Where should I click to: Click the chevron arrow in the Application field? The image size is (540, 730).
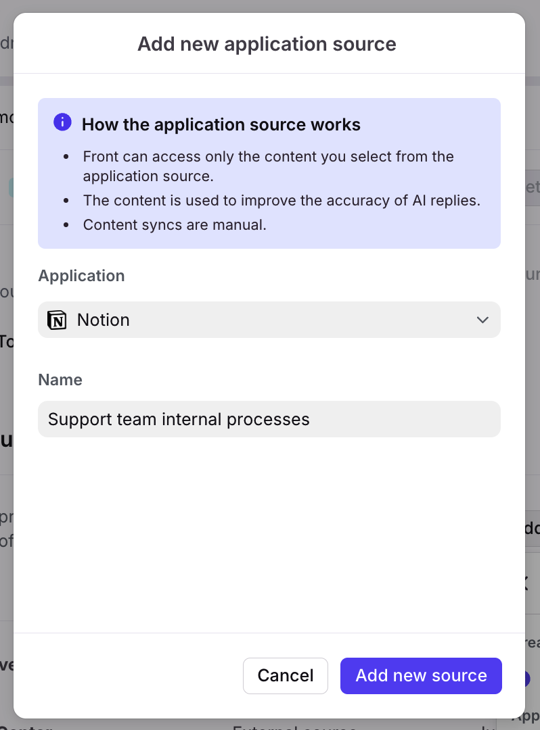[x=482, y=320]
